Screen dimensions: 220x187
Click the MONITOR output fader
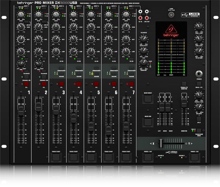(184, 103)
